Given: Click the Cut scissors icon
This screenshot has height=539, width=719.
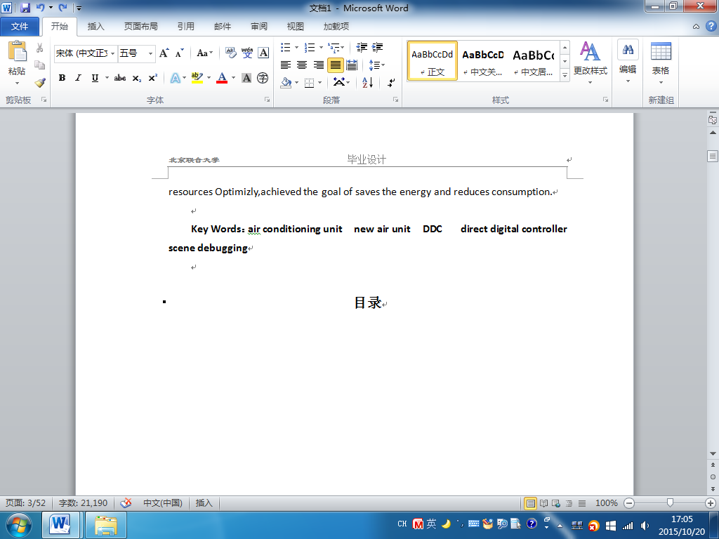Looking at the screenshot, I should (x=40, y=48).
